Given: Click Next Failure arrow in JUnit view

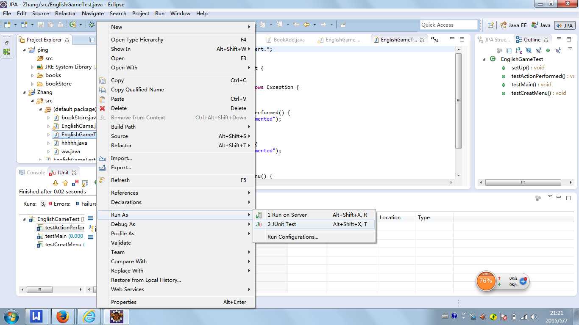Looking at the screenshot, I should click(x=56, y=183).
